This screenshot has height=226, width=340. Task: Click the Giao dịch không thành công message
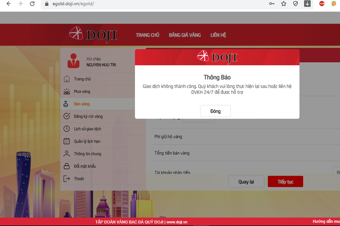click(x=217, y=89)
